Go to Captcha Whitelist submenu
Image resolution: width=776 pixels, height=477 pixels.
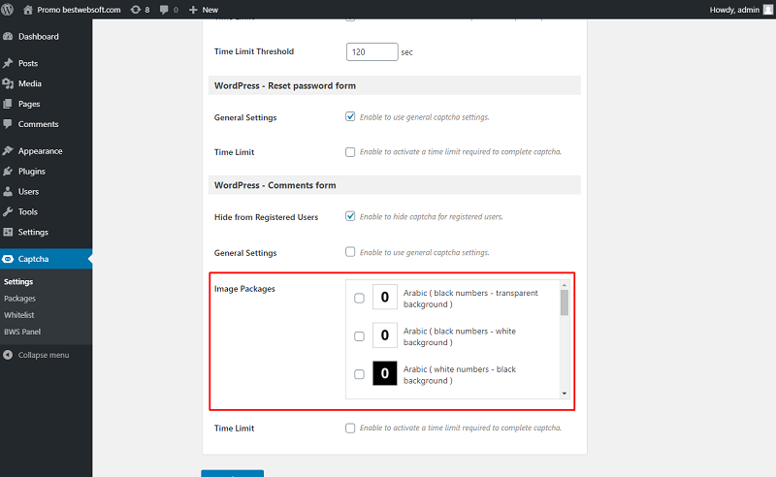click(x=19, y=315)
